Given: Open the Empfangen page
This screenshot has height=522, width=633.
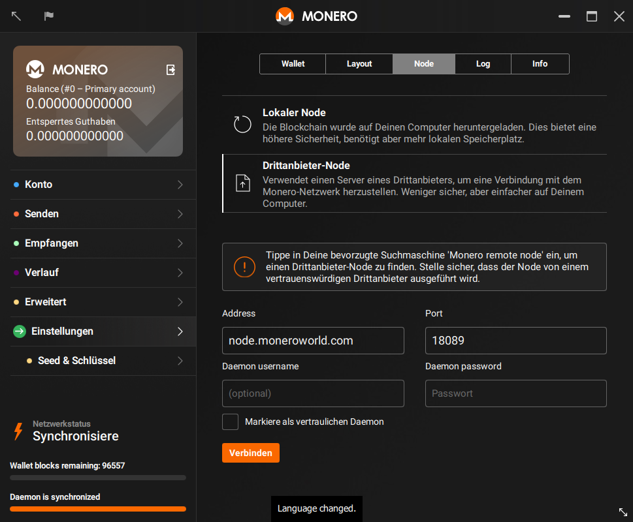Looking at the screenshot, I should tap(103, 243).
